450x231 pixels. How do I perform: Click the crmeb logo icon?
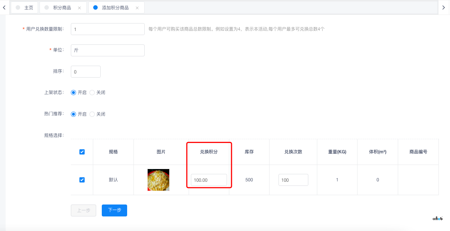pos(437,219)
